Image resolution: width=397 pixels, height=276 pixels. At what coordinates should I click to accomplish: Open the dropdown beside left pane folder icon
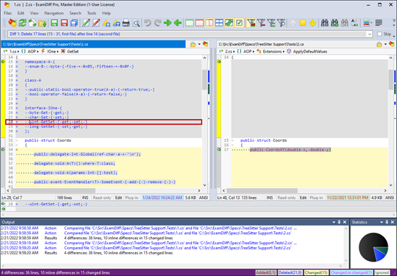pos(199,44)
